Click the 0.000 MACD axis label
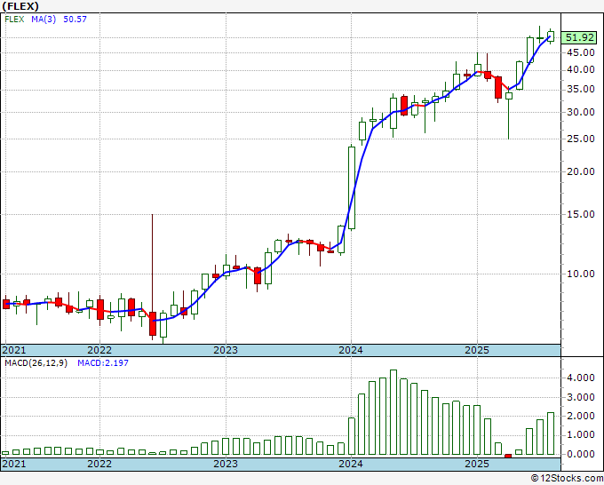This screenshot has height=485, width=604. (x=581, y=454)
